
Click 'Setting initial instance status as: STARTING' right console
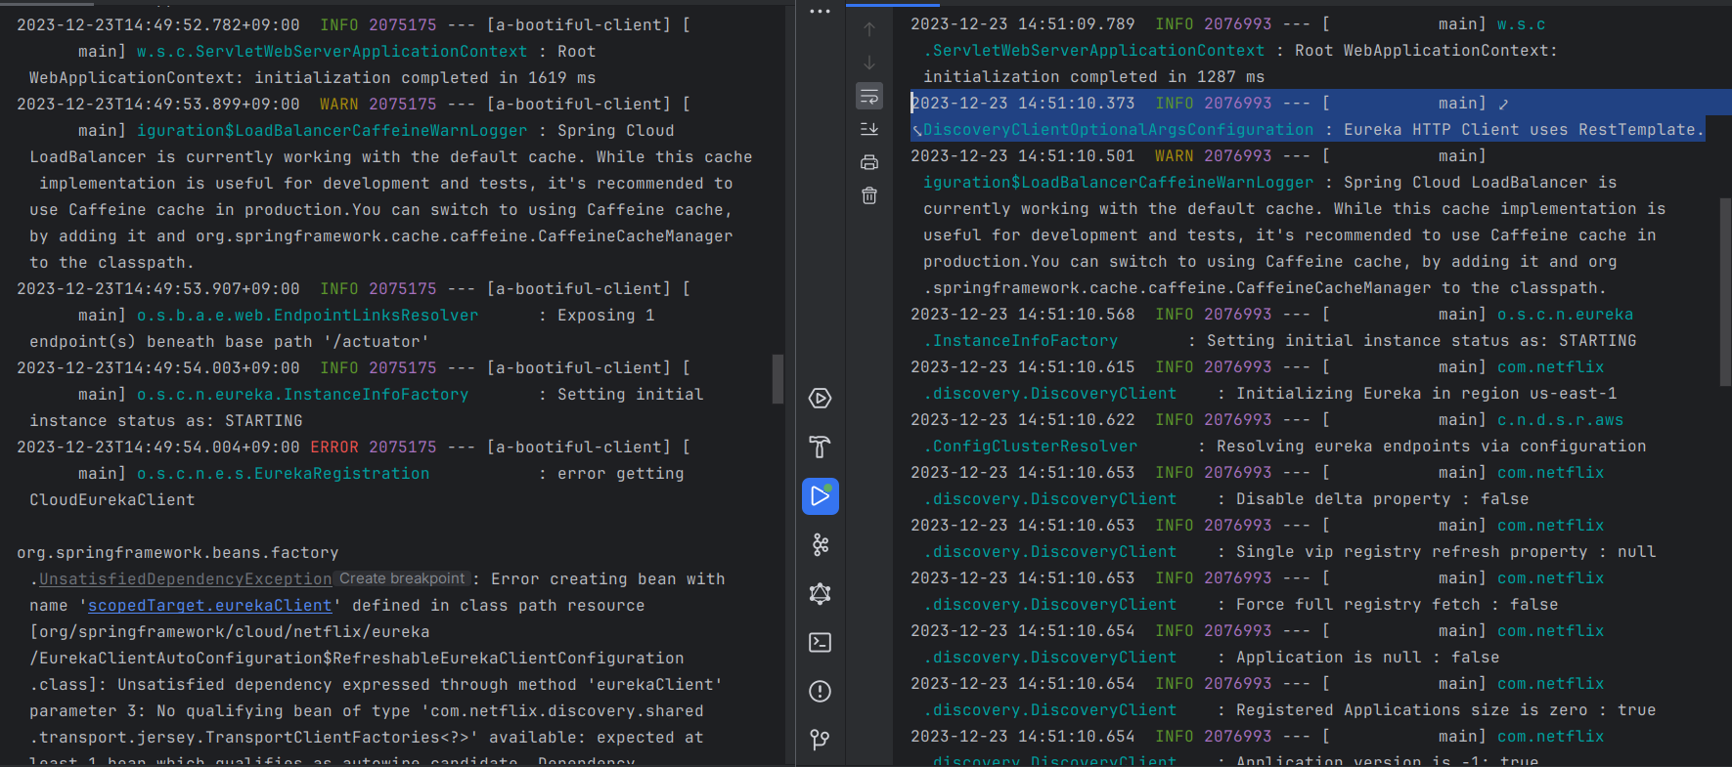pos(1422,341)
